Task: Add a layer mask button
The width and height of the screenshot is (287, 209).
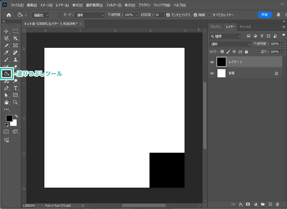Action: click(x=248, y=204)
